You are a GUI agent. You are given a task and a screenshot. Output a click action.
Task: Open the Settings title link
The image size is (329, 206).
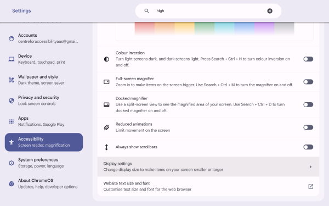click(21, 11)
